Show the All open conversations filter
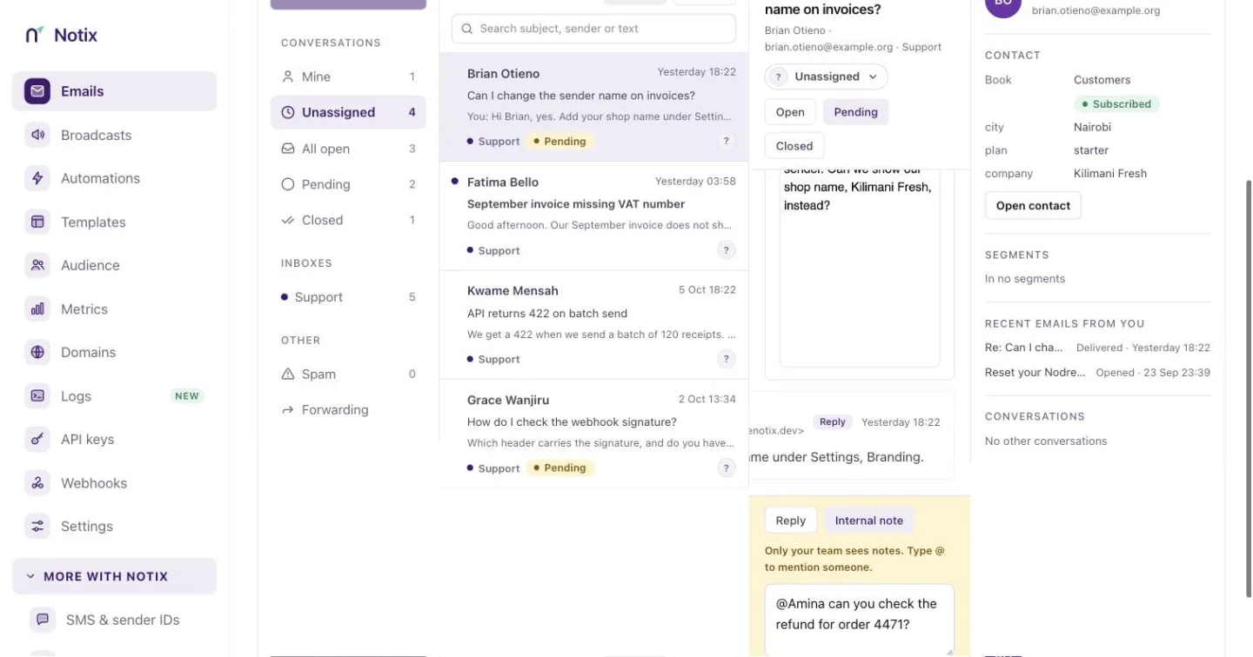Screen dimensions: 1253x657 tap(348, 149)
